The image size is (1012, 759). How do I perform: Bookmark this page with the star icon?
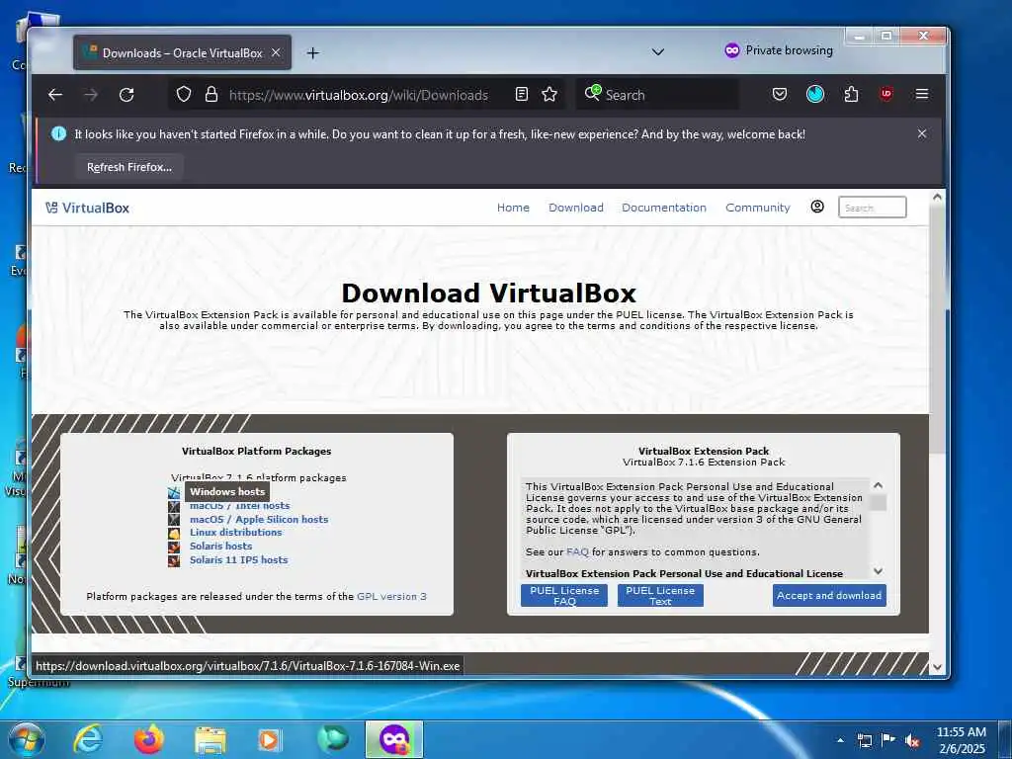tap(549, 94)
